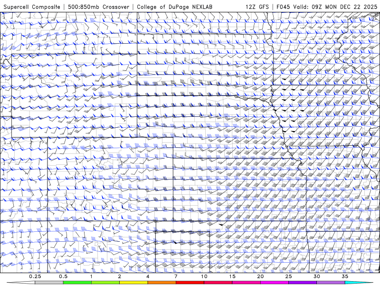Viewport: 380px width, 285px height.
Task: Click the College of DuPage NEXLAB text
Action: click(174, 7)
